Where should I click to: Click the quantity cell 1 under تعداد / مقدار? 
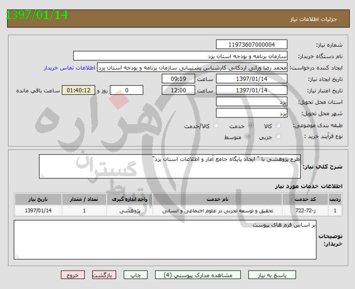[84, 210]
